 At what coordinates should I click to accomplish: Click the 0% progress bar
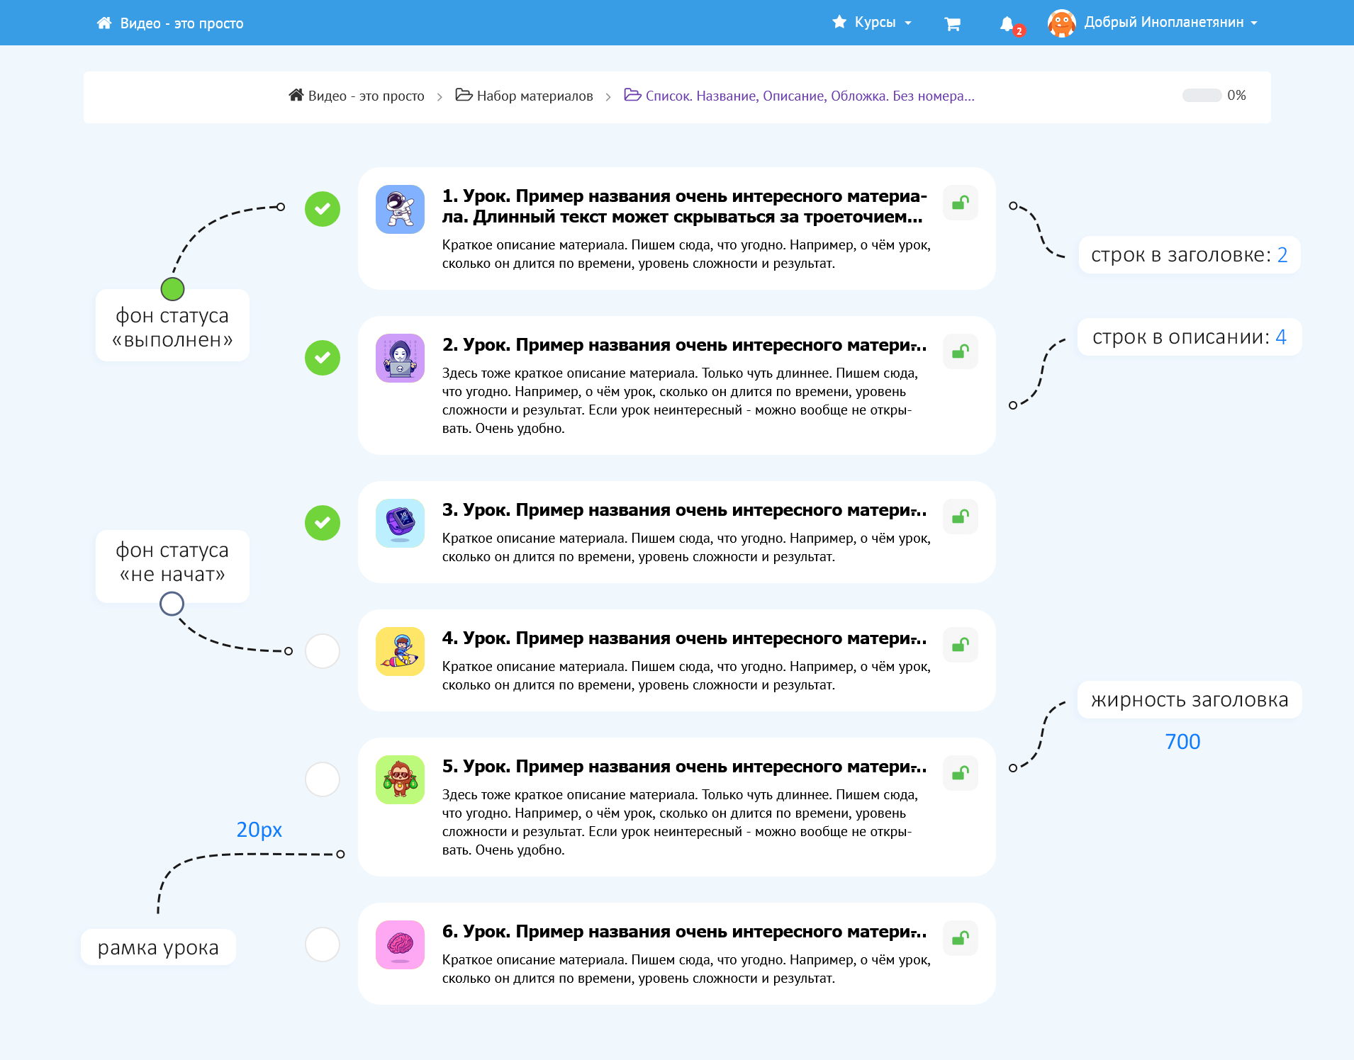(x=1202, y=96)
